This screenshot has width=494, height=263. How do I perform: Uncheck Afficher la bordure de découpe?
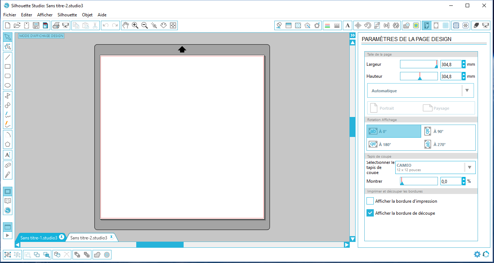coord(370,213)
